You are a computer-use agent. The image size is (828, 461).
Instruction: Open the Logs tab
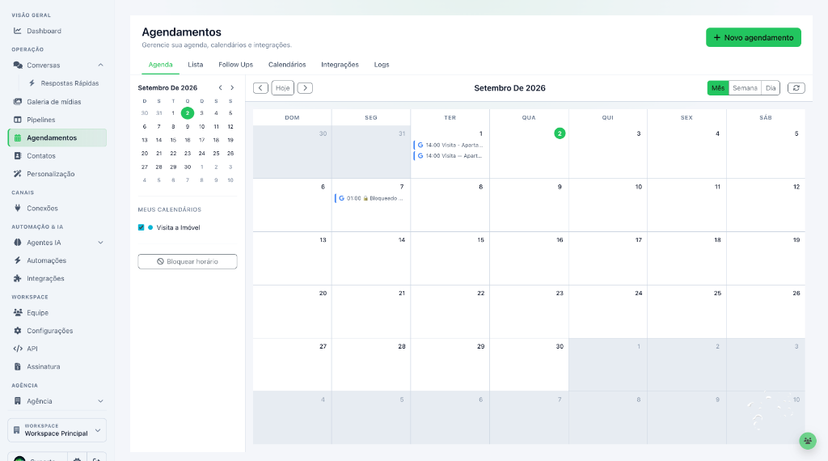pos(382,65)
